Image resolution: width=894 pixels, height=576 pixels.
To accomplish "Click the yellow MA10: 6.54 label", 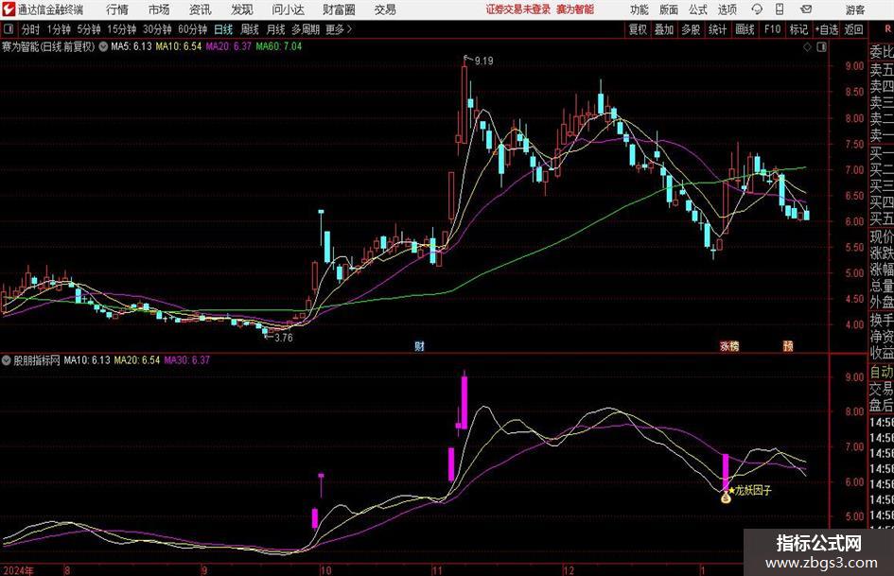I will [179, 46].
